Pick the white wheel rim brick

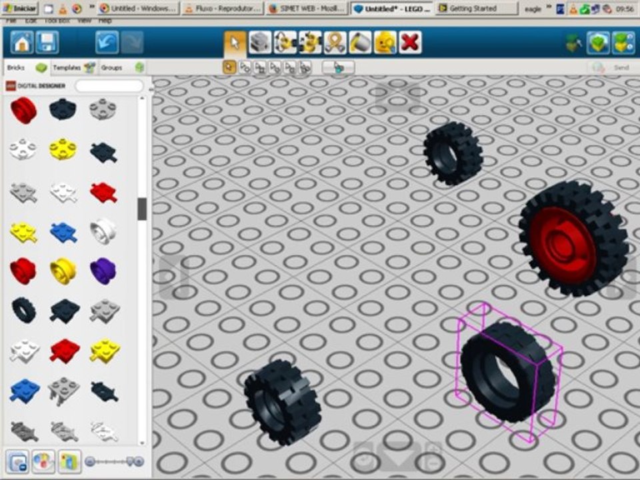pos(103,231)
